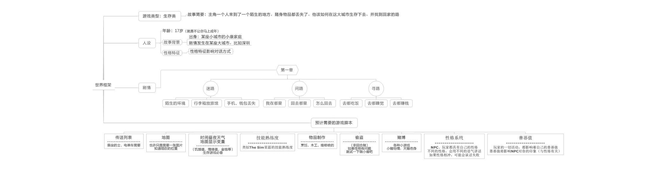Select the 怎么回去 node

[324, 103]
